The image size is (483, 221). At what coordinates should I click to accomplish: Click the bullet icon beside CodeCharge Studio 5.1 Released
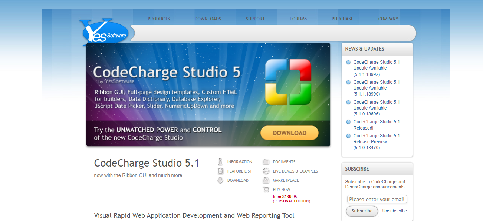[348, 122]
